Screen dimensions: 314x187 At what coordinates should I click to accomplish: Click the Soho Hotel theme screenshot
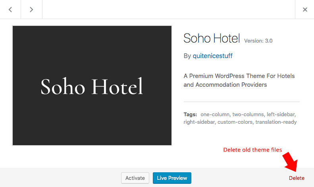click(92, 86)
